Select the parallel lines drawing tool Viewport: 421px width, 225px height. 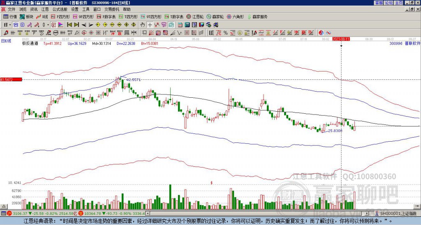201,33
